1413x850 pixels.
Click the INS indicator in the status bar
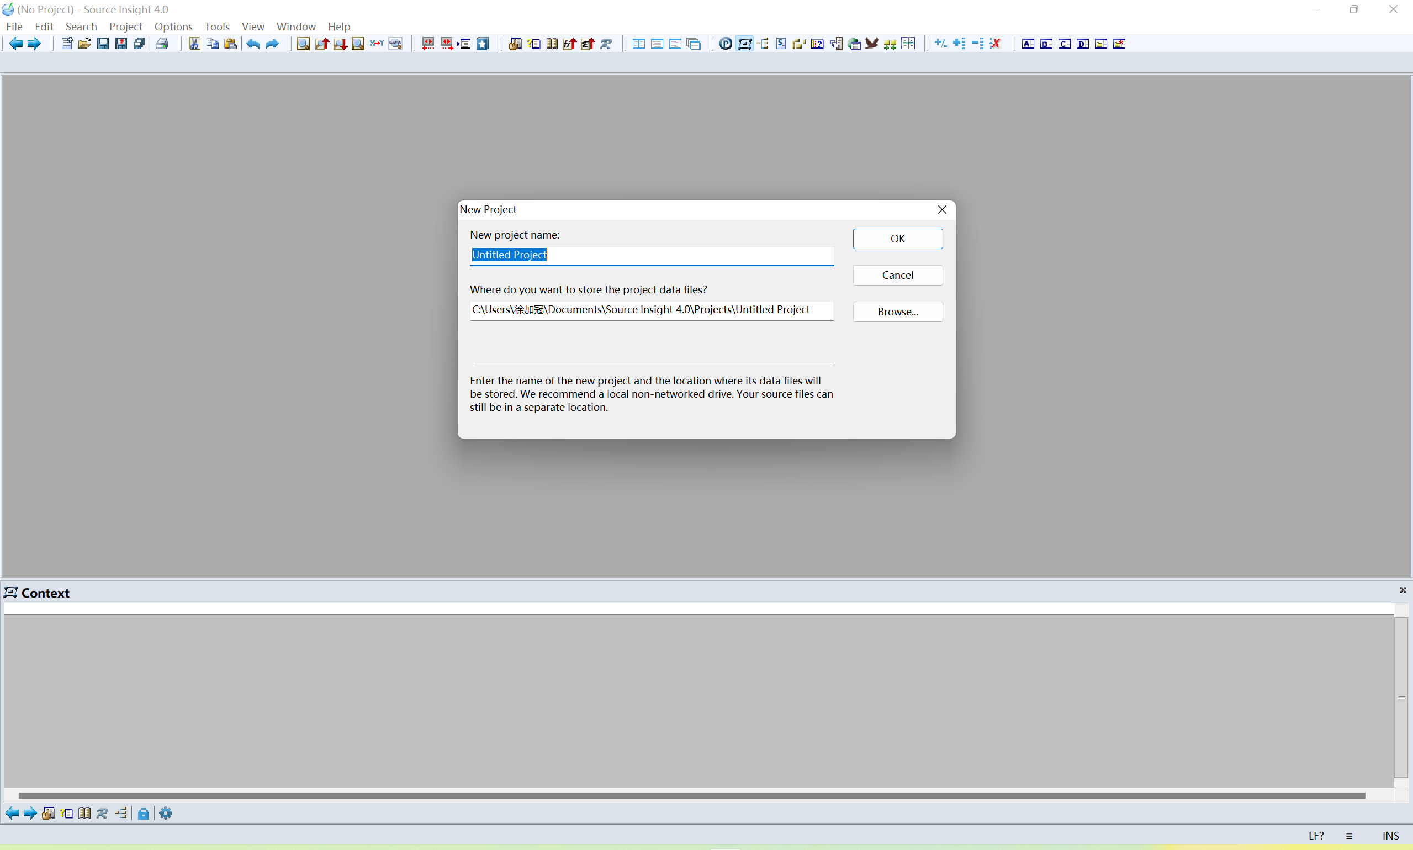1391,836
